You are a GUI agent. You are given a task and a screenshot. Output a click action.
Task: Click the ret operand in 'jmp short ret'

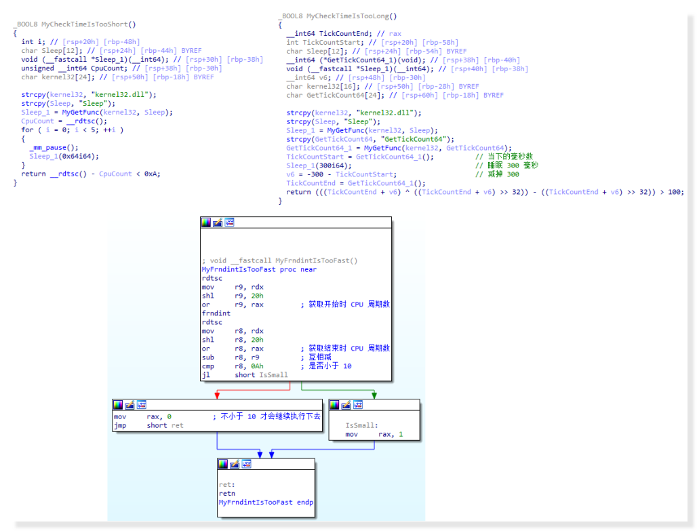click(177, 426)
